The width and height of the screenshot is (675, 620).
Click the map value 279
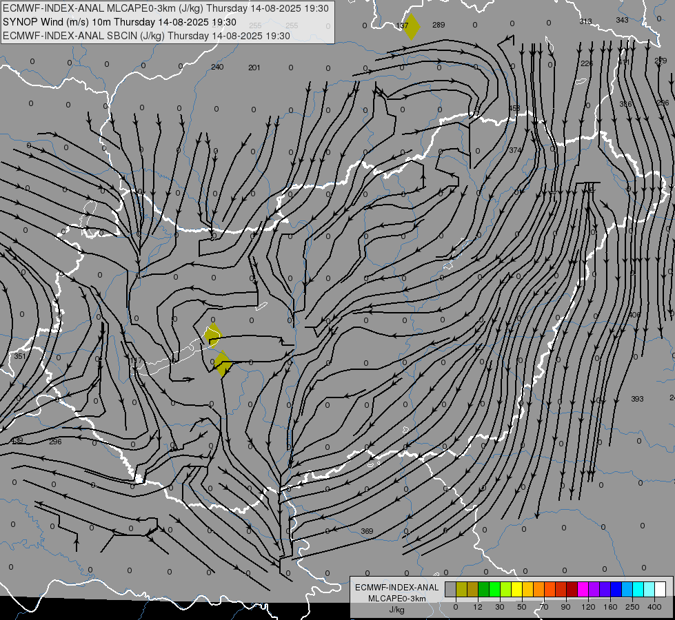[661, 61]
